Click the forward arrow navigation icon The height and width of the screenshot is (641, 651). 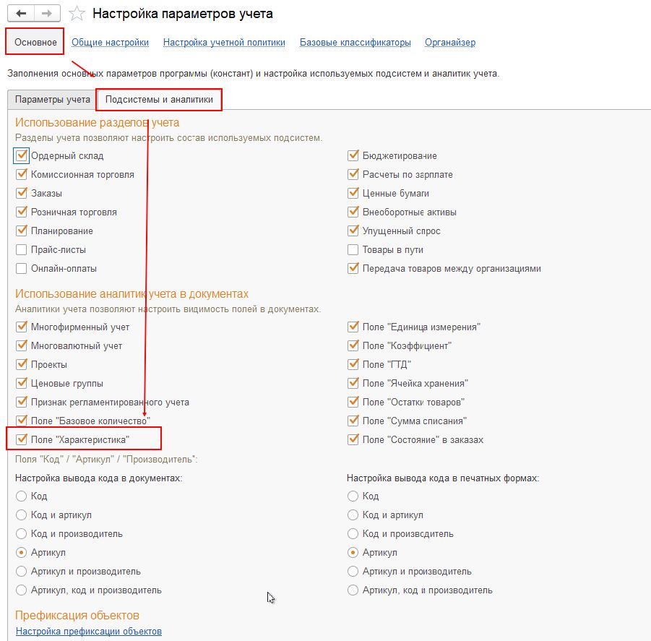(47, 14)
